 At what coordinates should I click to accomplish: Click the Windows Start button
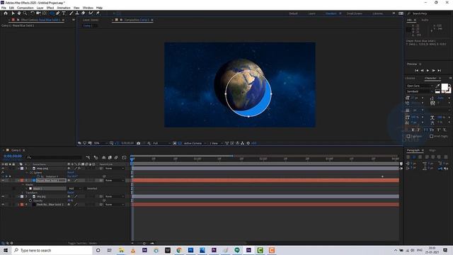[6, 250]
